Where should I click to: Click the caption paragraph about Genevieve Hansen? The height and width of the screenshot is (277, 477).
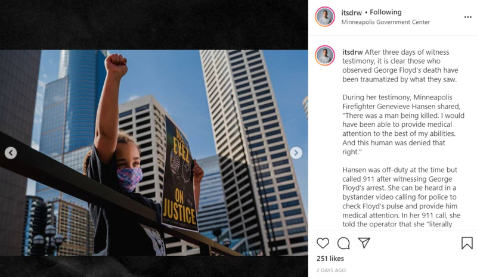pos(404,125)
